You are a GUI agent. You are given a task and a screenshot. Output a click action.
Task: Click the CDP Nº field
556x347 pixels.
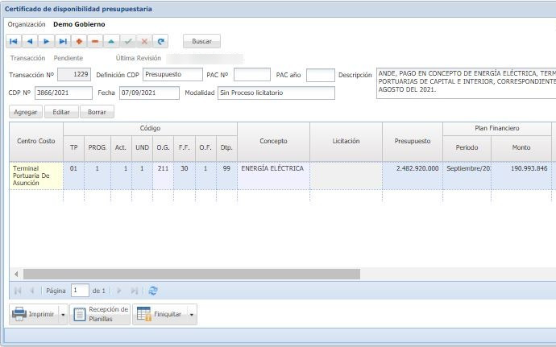coord(64,93)
